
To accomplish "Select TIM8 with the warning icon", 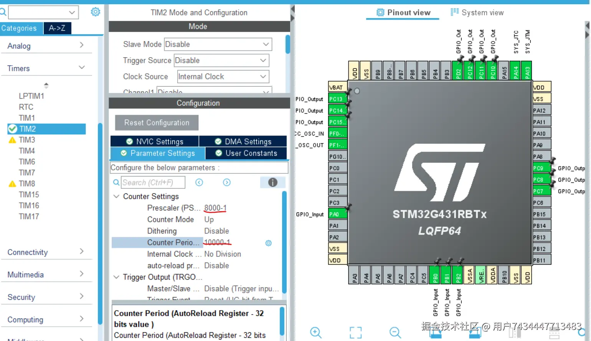I will click(x=27, y=184).
